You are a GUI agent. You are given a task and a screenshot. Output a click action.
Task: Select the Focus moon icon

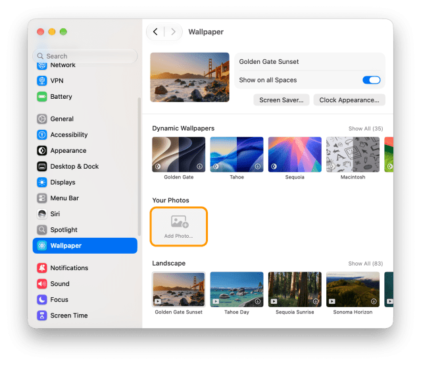click(42, 300)
